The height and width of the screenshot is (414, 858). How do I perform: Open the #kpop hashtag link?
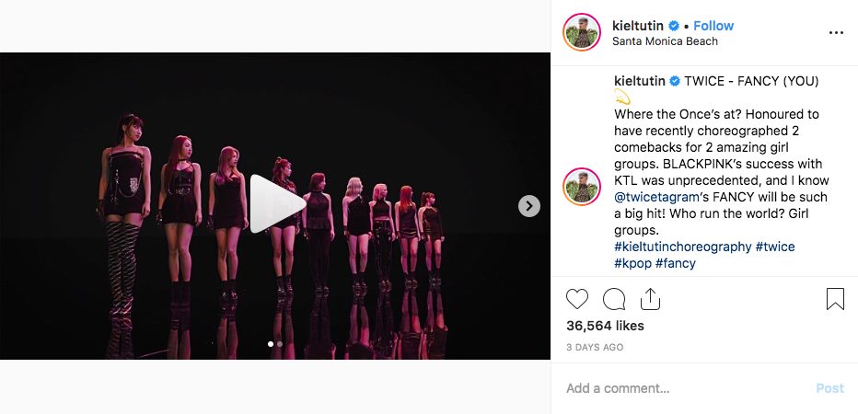[632, 263]
